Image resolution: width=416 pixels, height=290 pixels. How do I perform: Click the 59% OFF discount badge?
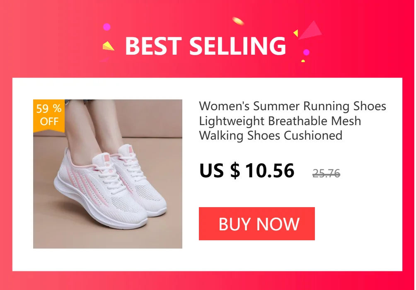49,116
